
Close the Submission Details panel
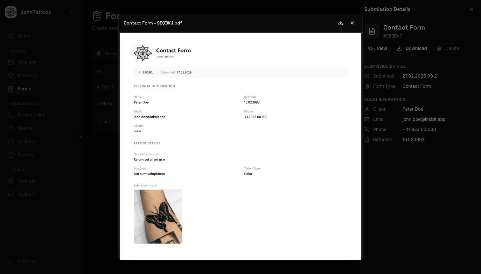[x=471, y=10]
